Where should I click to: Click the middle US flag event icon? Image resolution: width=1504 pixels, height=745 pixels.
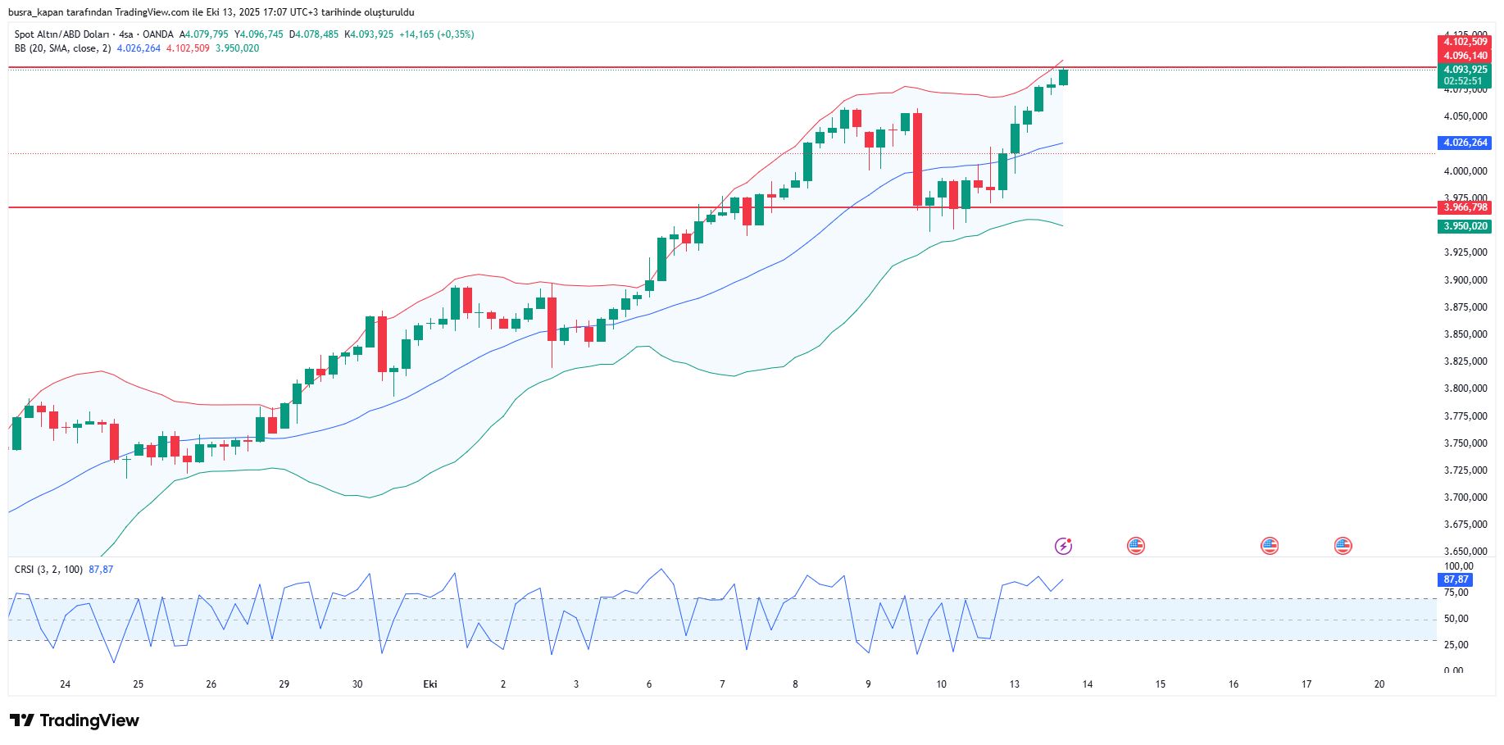point(1269,546)
